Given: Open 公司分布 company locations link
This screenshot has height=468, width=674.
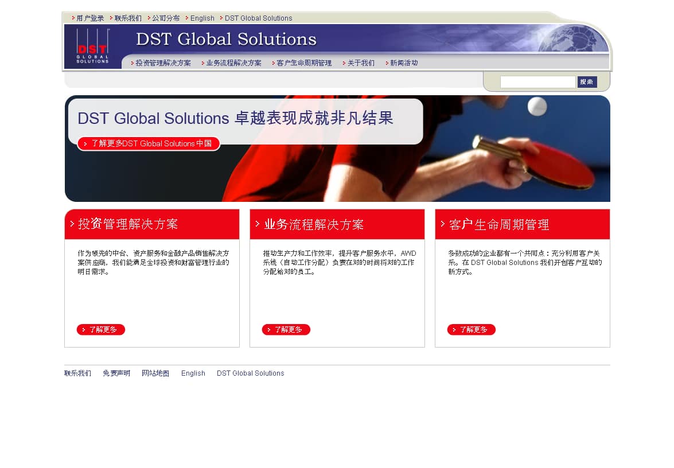Looking at the screenshot, I should point(166,18).
